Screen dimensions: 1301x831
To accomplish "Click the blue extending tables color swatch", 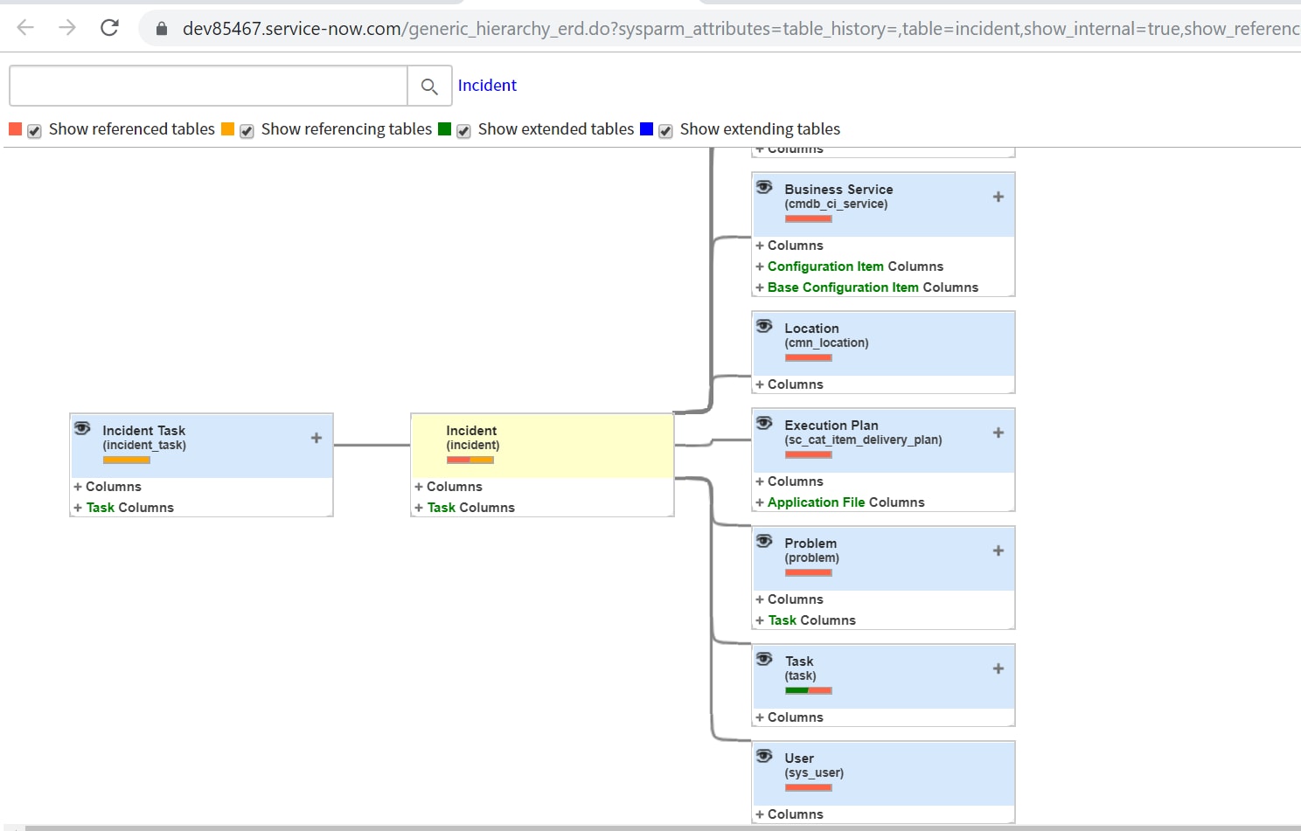I will tap(646, 128).
